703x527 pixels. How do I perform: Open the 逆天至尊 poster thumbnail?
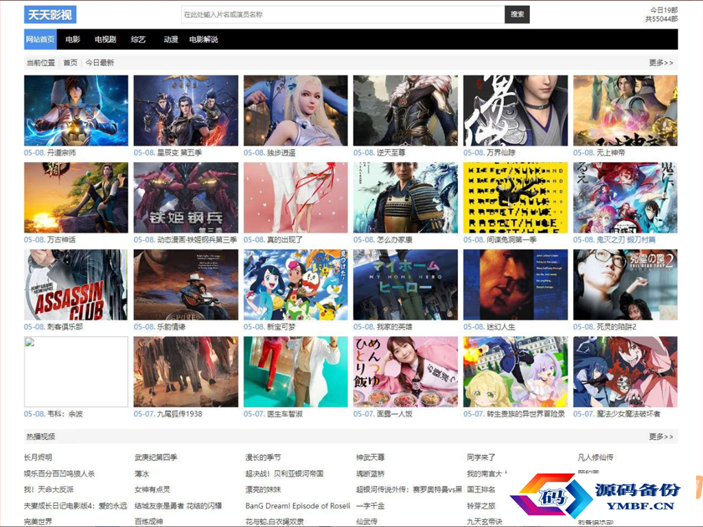coord(405,110)
